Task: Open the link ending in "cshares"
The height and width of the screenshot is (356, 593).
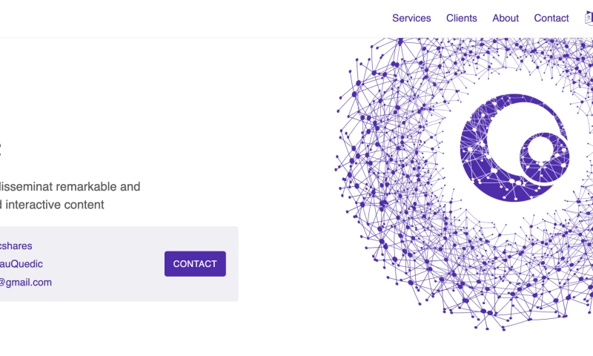Action: coord(16,245)
